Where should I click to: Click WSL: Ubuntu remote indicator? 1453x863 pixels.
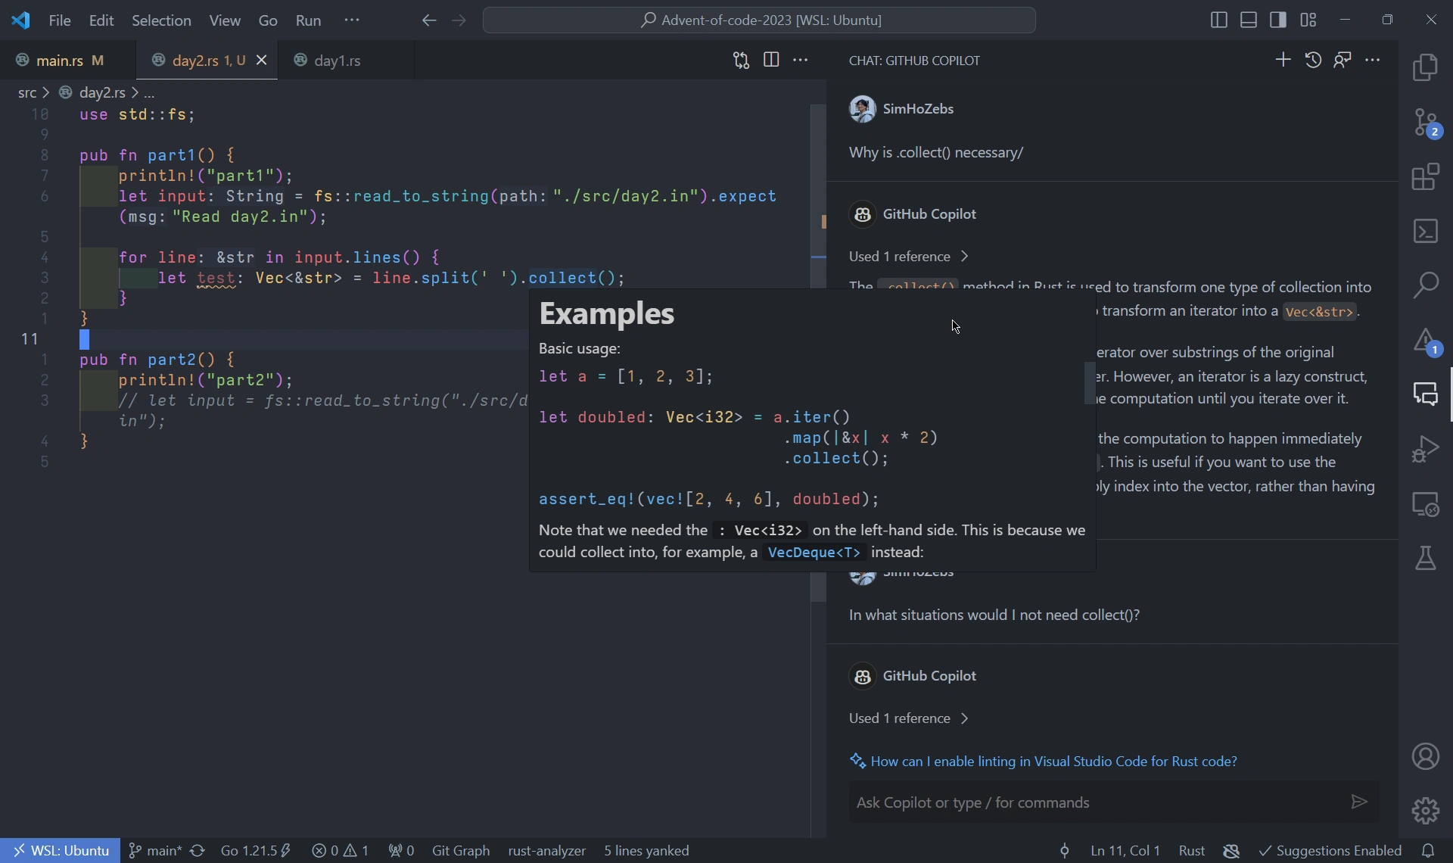pyautogui.click(x=61, y=851)
